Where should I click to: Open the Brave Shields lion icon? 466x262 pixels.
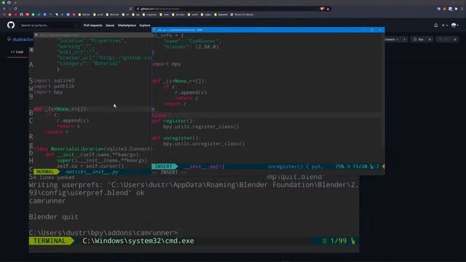pyautogui.click(x=323, y=9)
